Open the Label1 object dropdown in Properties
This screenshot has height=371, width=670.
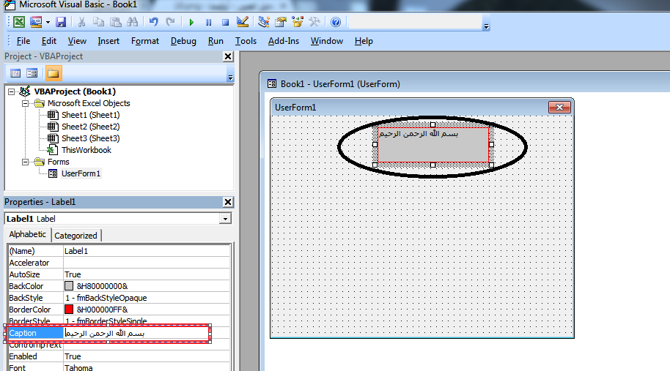coord(225,219)
